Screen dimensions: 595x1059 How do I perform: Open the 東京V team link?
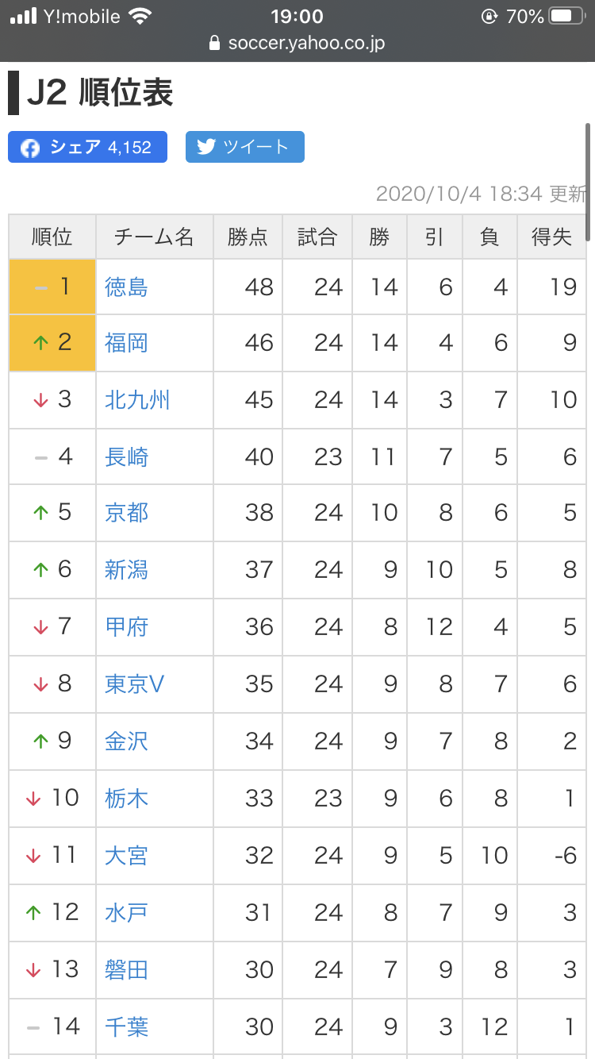tap(134, 684)
